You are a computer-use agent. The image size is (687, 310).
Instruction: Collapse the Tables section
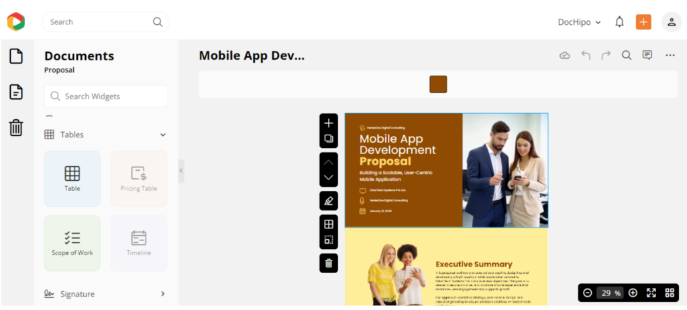tap(162, 135)
